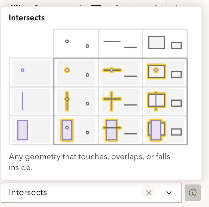Image resolution: width=209 pixels, height=207 pixels.
Task: Click the green info button
Action: pos(193,193)
